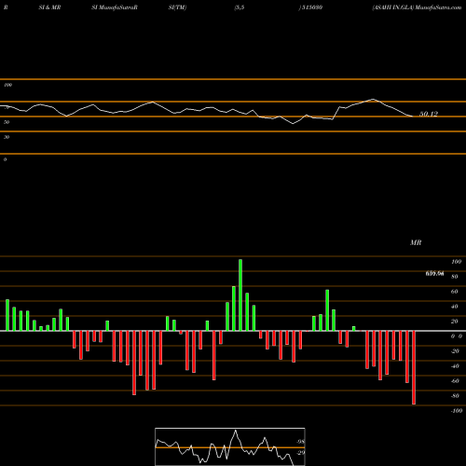Click the 100 axis label in RSI panel
Screen dimensions: 466x466
(x=7, y=85)
